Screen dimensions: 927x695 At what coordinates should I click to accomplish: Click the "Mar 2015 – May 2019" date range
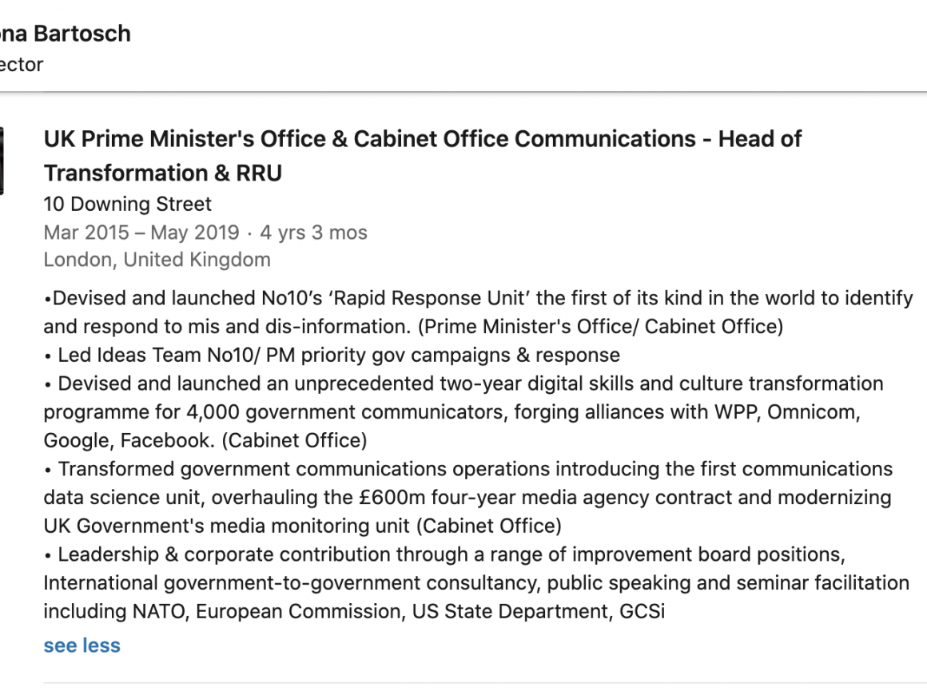point(141,232)
